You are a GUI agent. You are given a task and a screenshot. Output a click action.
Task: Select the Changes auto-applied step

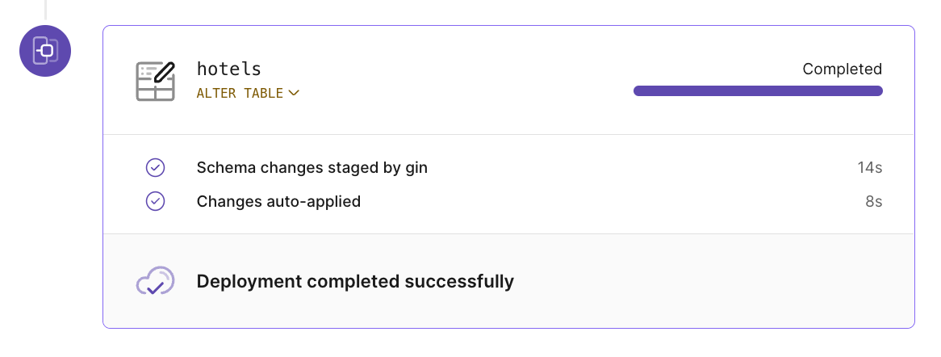click(x=278, y=201)
